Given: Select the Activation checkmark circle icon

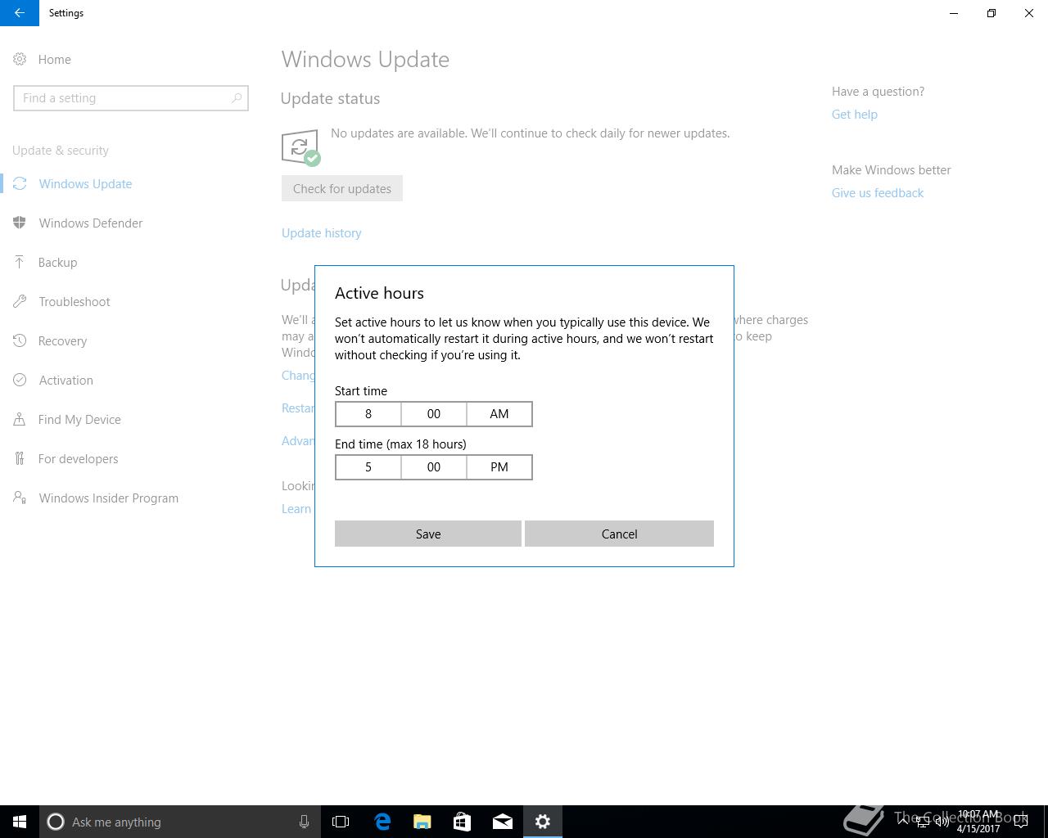Looking at the screenshot, I should (x=20, y=380).
